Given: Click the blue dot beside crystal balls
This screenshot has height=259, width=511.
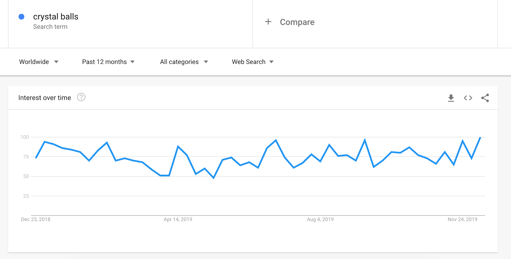Looking at the screenshot, I should coord(21,17).
